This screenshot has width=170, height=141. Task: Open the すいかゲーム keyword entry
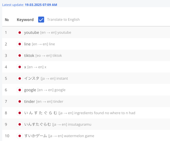click(36, 136)
